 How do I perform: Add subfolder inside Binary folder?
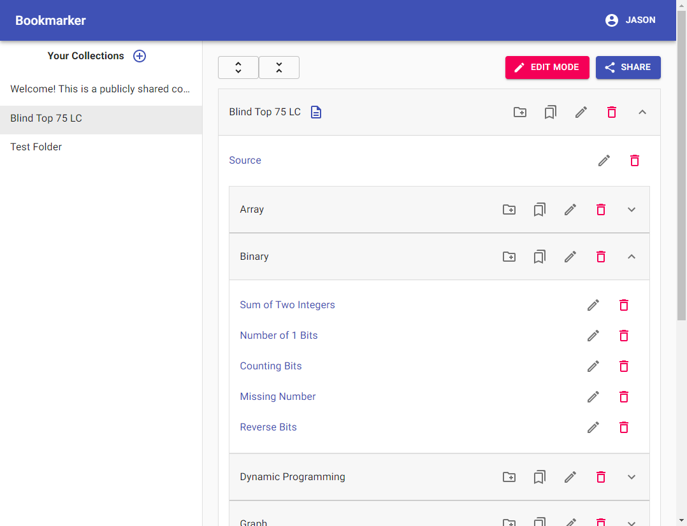[509, 257]
